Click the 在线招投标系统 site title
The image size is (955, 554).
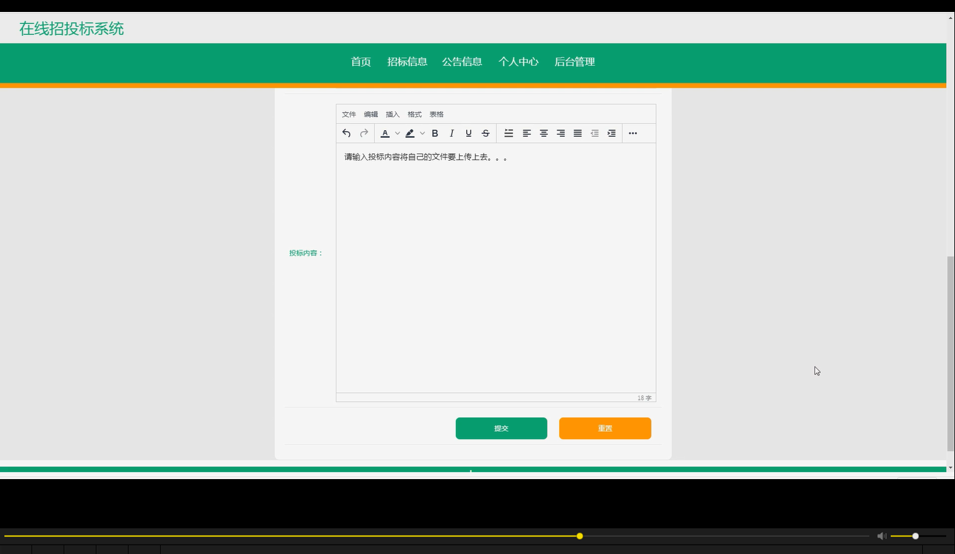(72, 29)
